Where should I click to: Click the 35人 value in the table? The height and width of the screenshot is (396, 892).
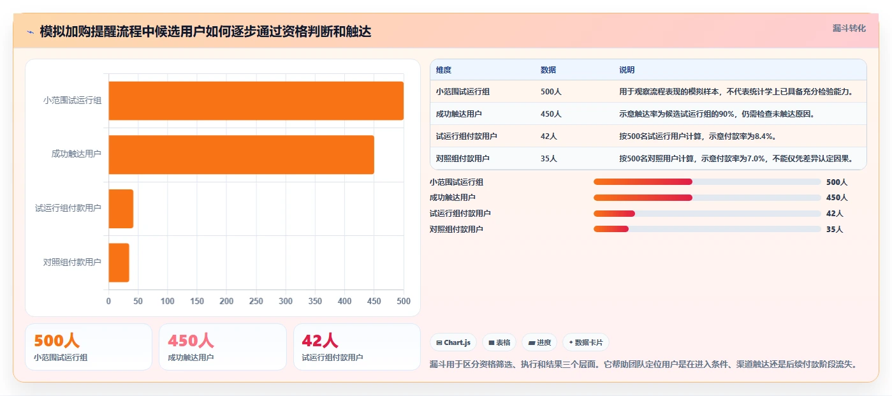(549, 159)
